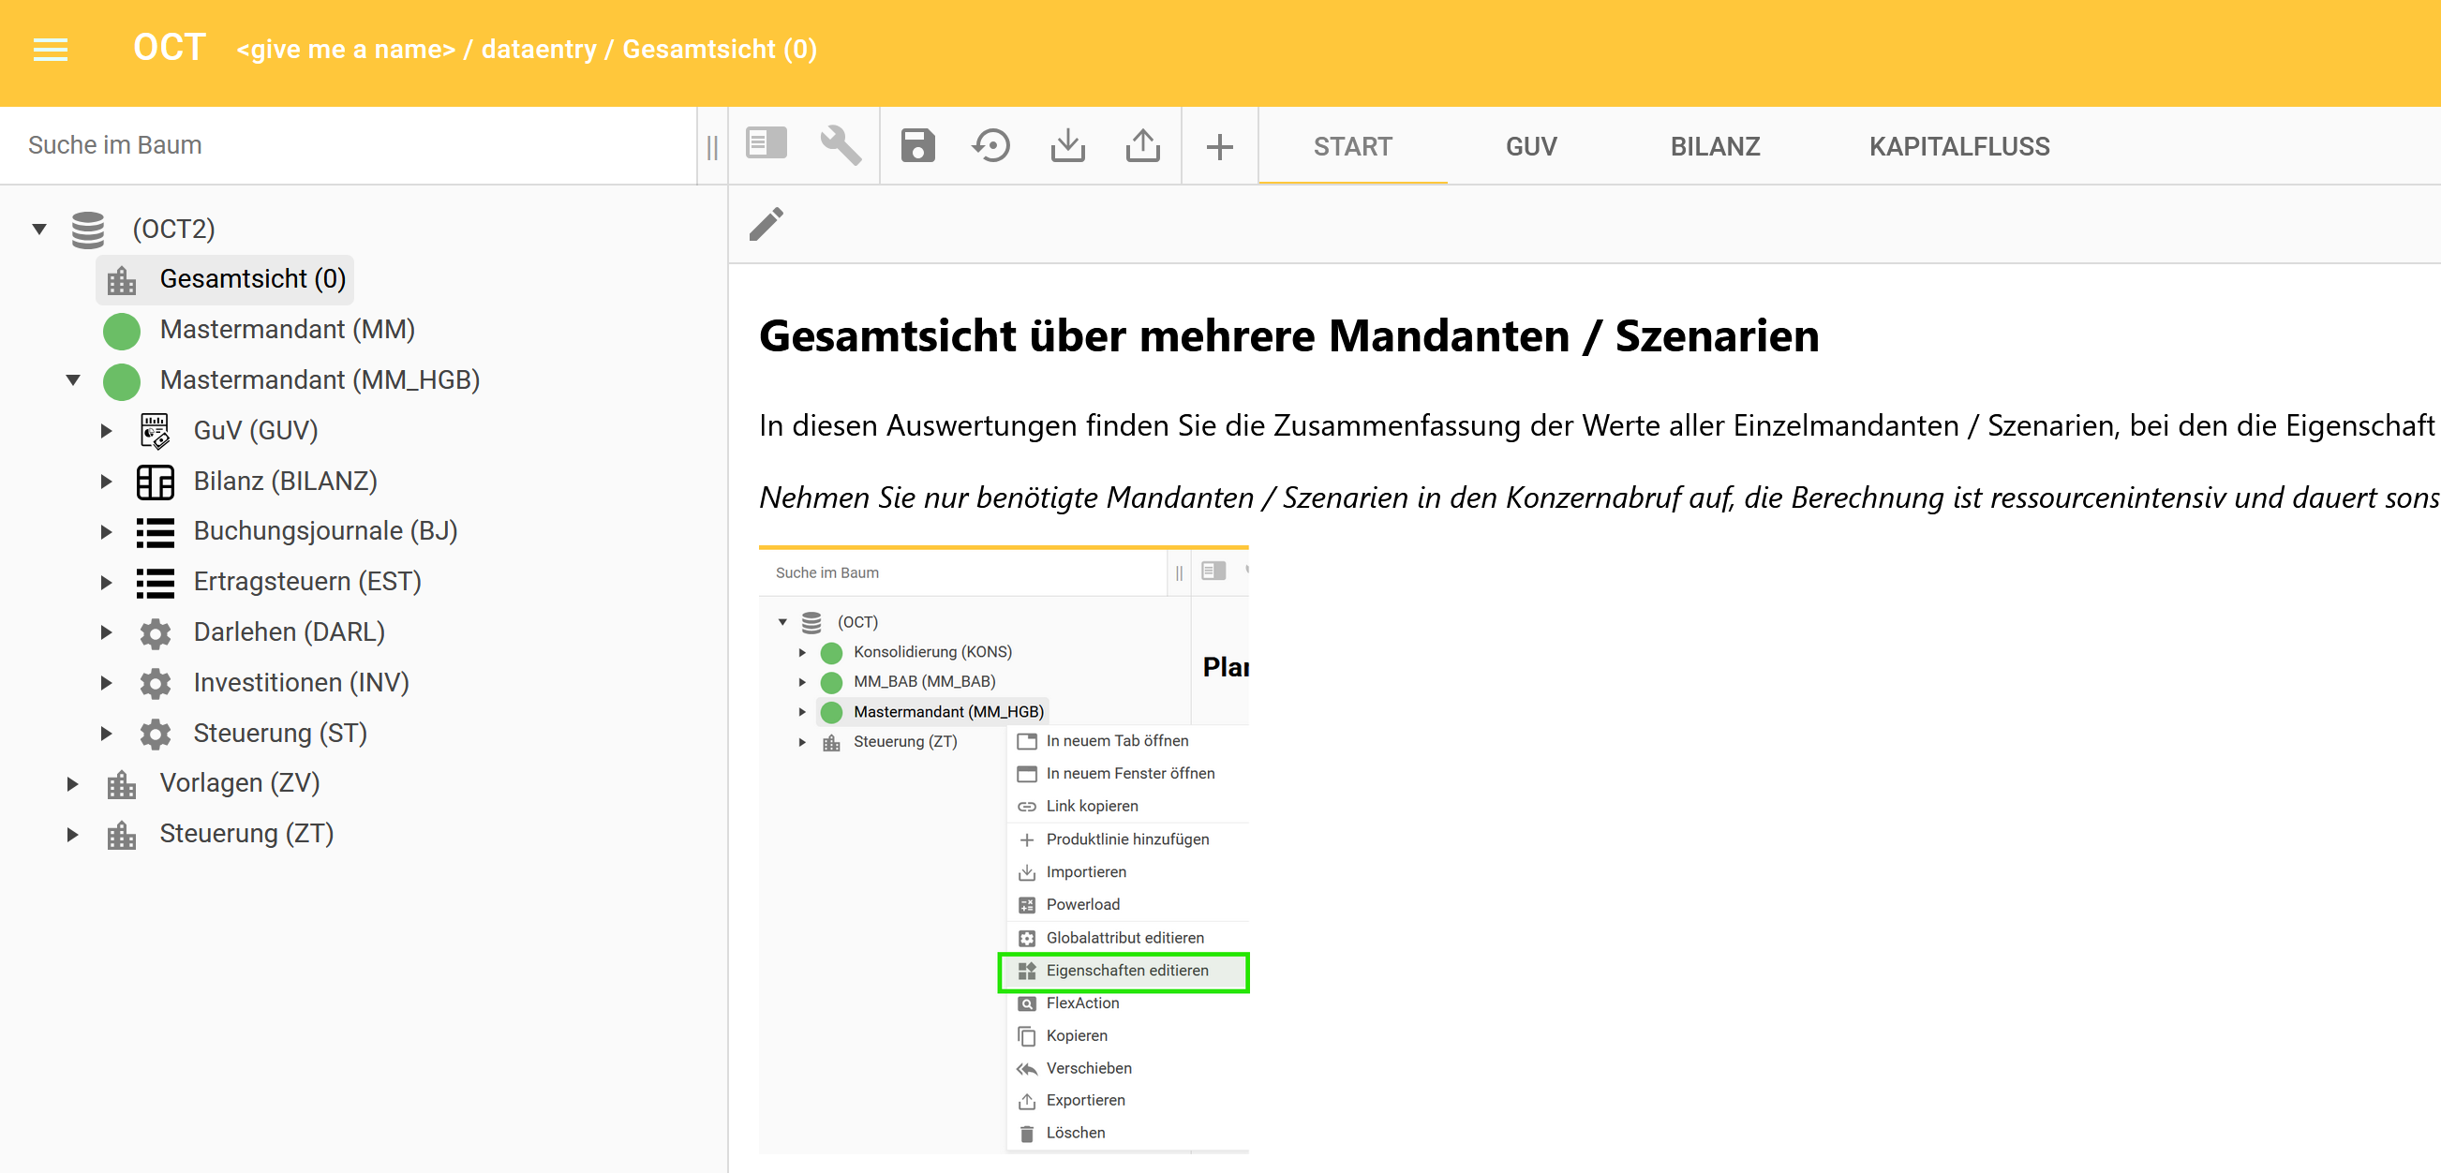Click the edit pencil icon below the tabs

767,224
